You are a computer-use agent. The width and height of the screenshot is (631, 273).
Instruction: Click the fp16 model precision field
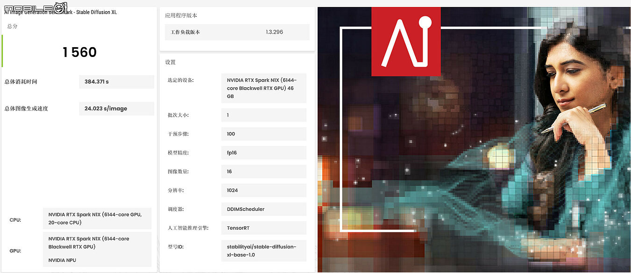pyautogui.click(x=264, y=153)
